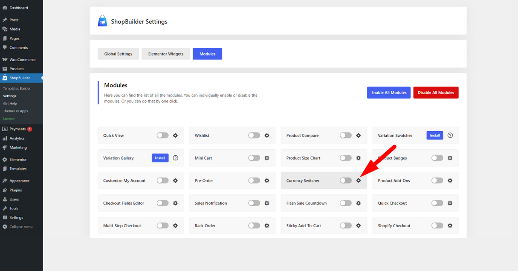
Task: Toggle the Quick Checkout module switch
Action: point(437,203)
